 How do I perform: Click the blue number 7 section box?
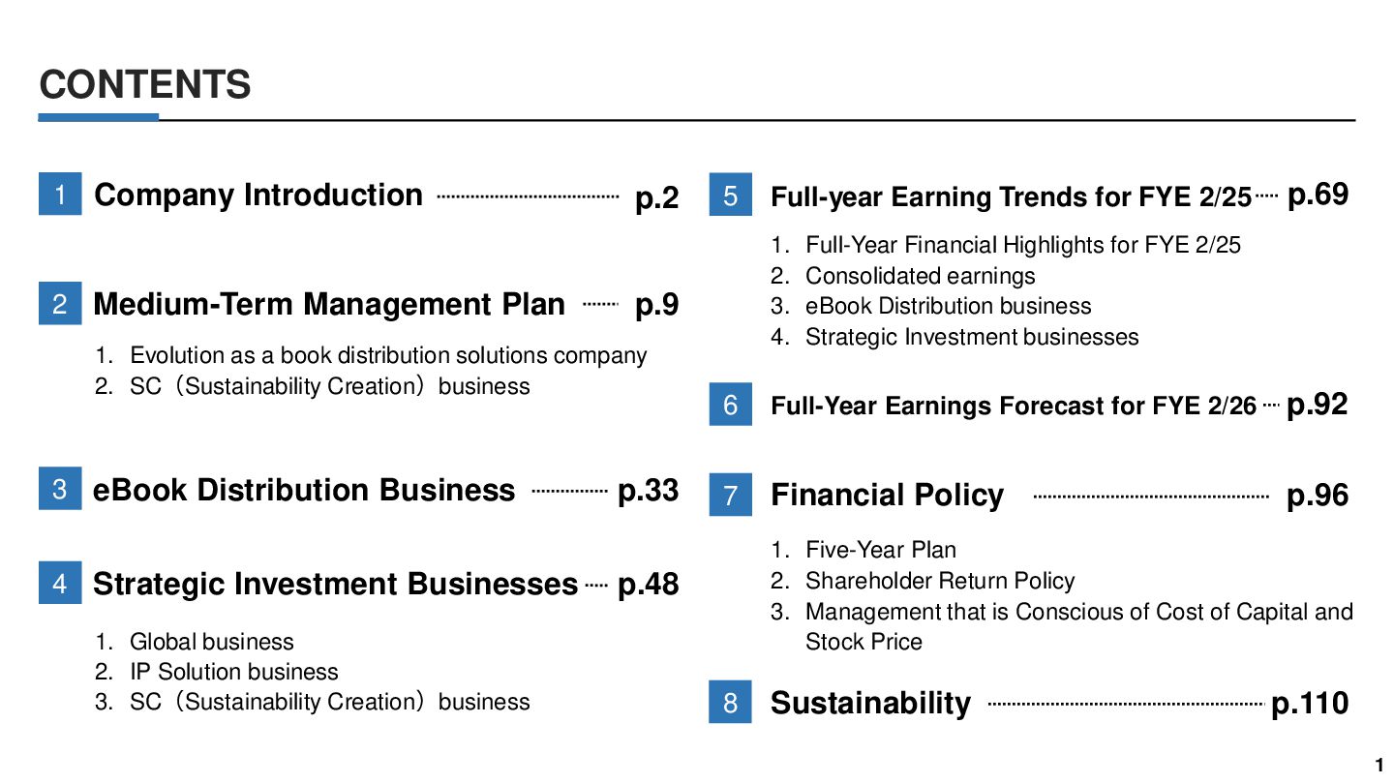click(730, 495)
